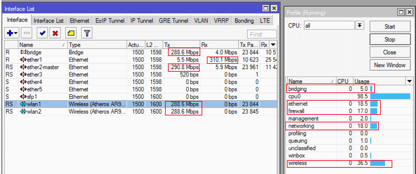Open the LTE tab

[x=265, y=20]
